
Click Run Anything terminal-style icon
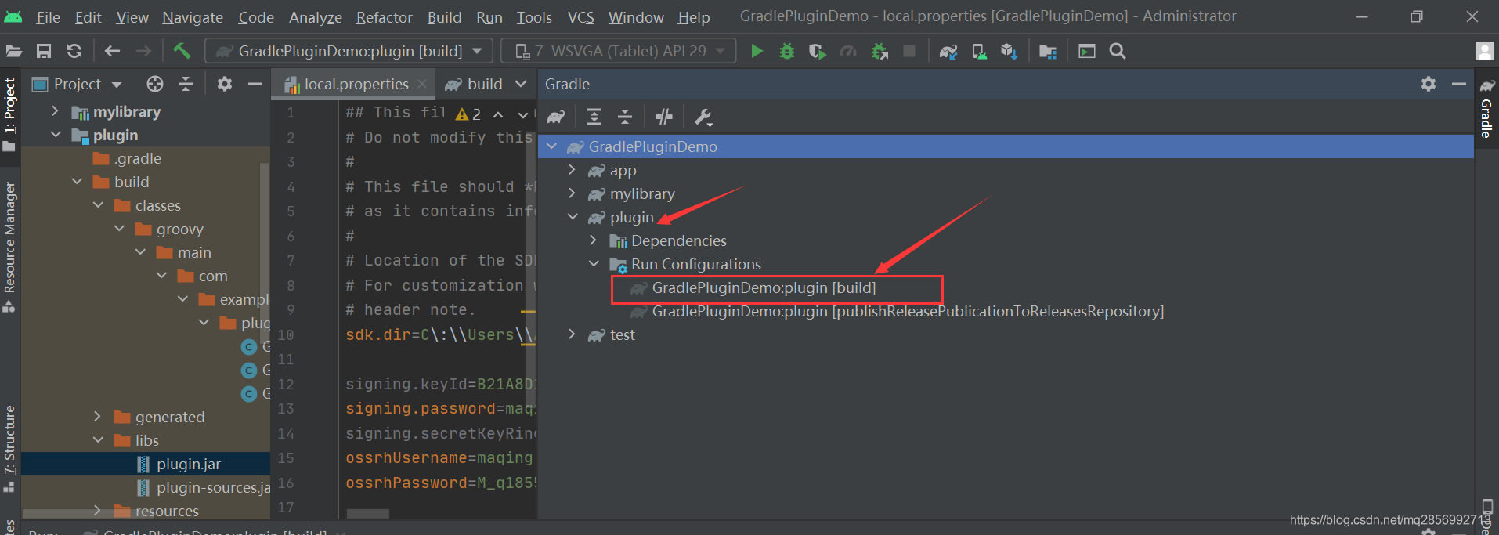coord(1087,52)
